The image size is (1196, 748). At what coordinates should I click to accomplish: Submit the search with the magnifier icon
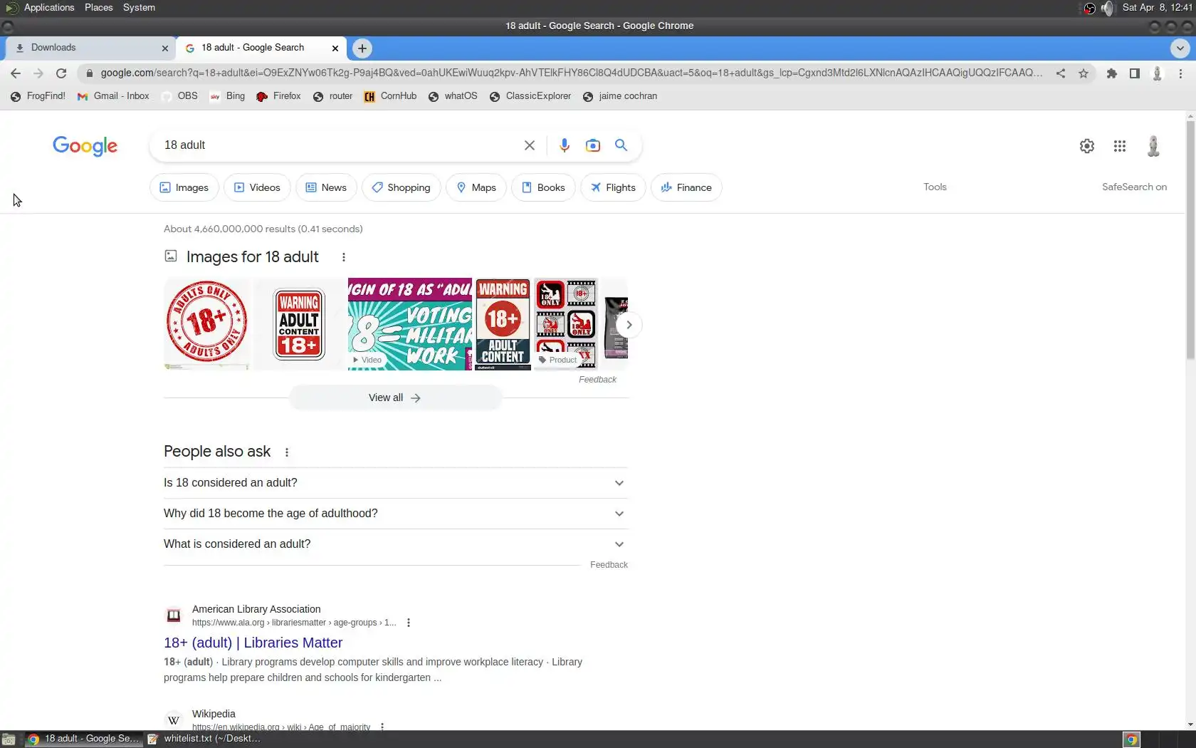tap(621, 145)
